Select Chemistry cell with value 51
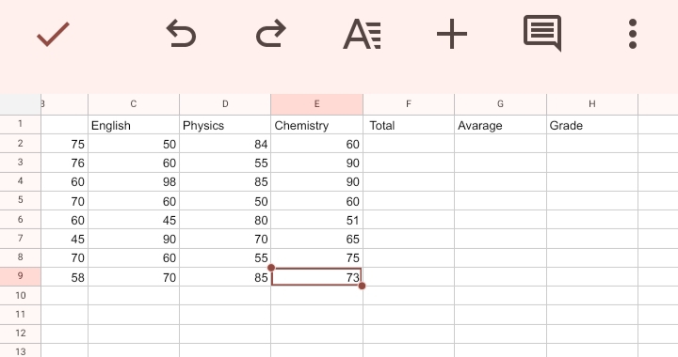Image resolution: width=678 pixels, height=357 pixels. coord(317,220)
